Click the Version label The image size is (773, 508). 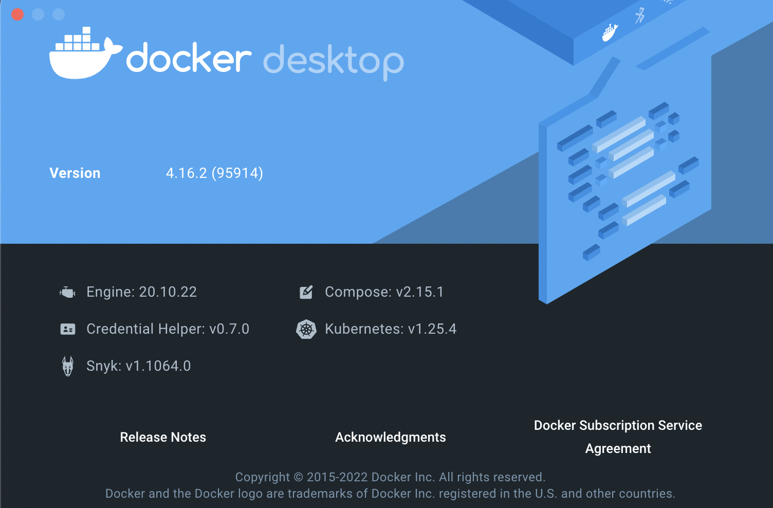coord(75,173)
